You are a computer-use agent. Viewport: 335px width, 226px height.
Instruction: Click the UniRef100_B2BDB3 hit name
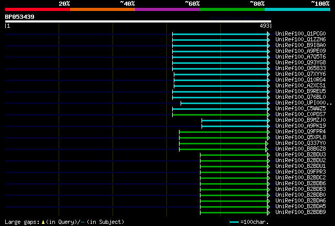click(300, 189)
